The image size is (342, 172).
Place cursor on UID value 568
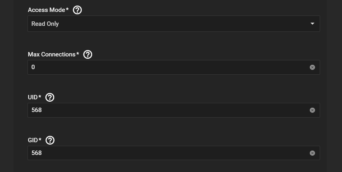pos(36,110)
